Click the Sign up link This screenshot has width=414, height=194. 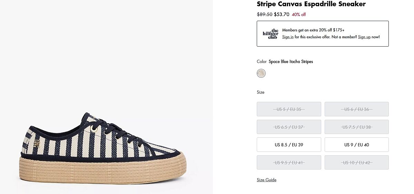[x=364, y=37]
